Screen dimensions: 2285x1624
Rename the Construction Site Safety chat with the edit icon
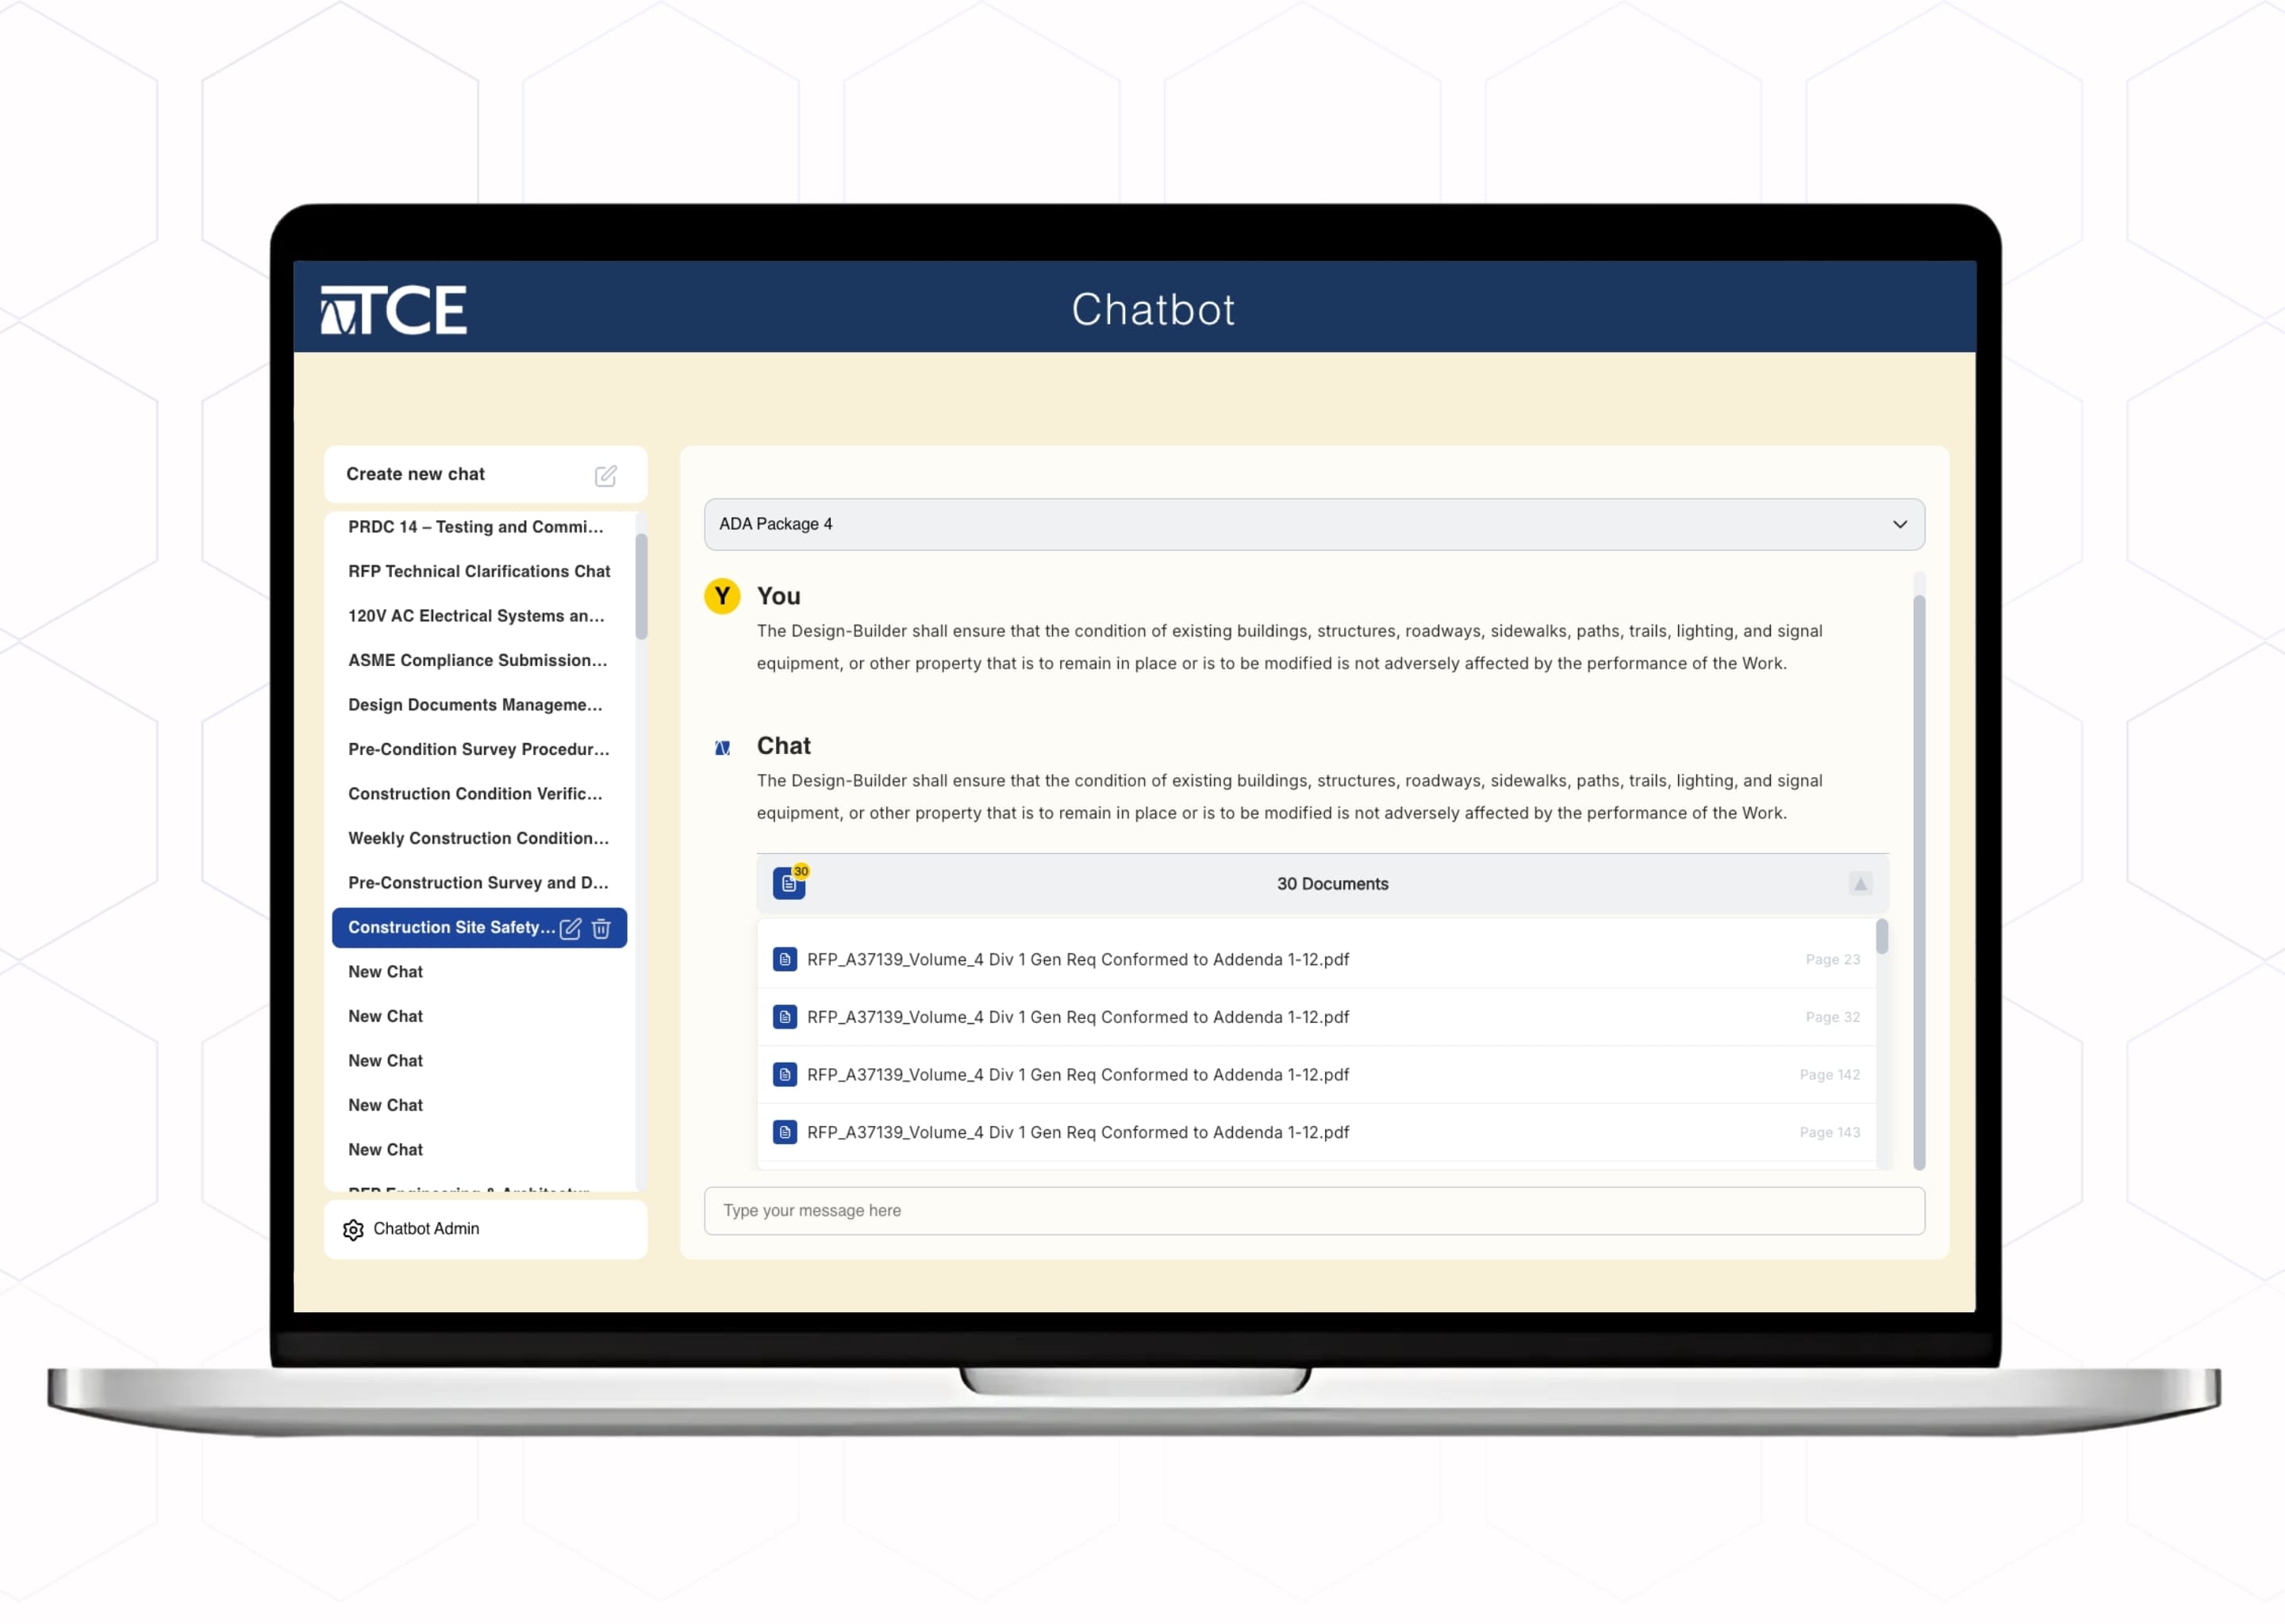pyautogui.click(x=570, y=929)
